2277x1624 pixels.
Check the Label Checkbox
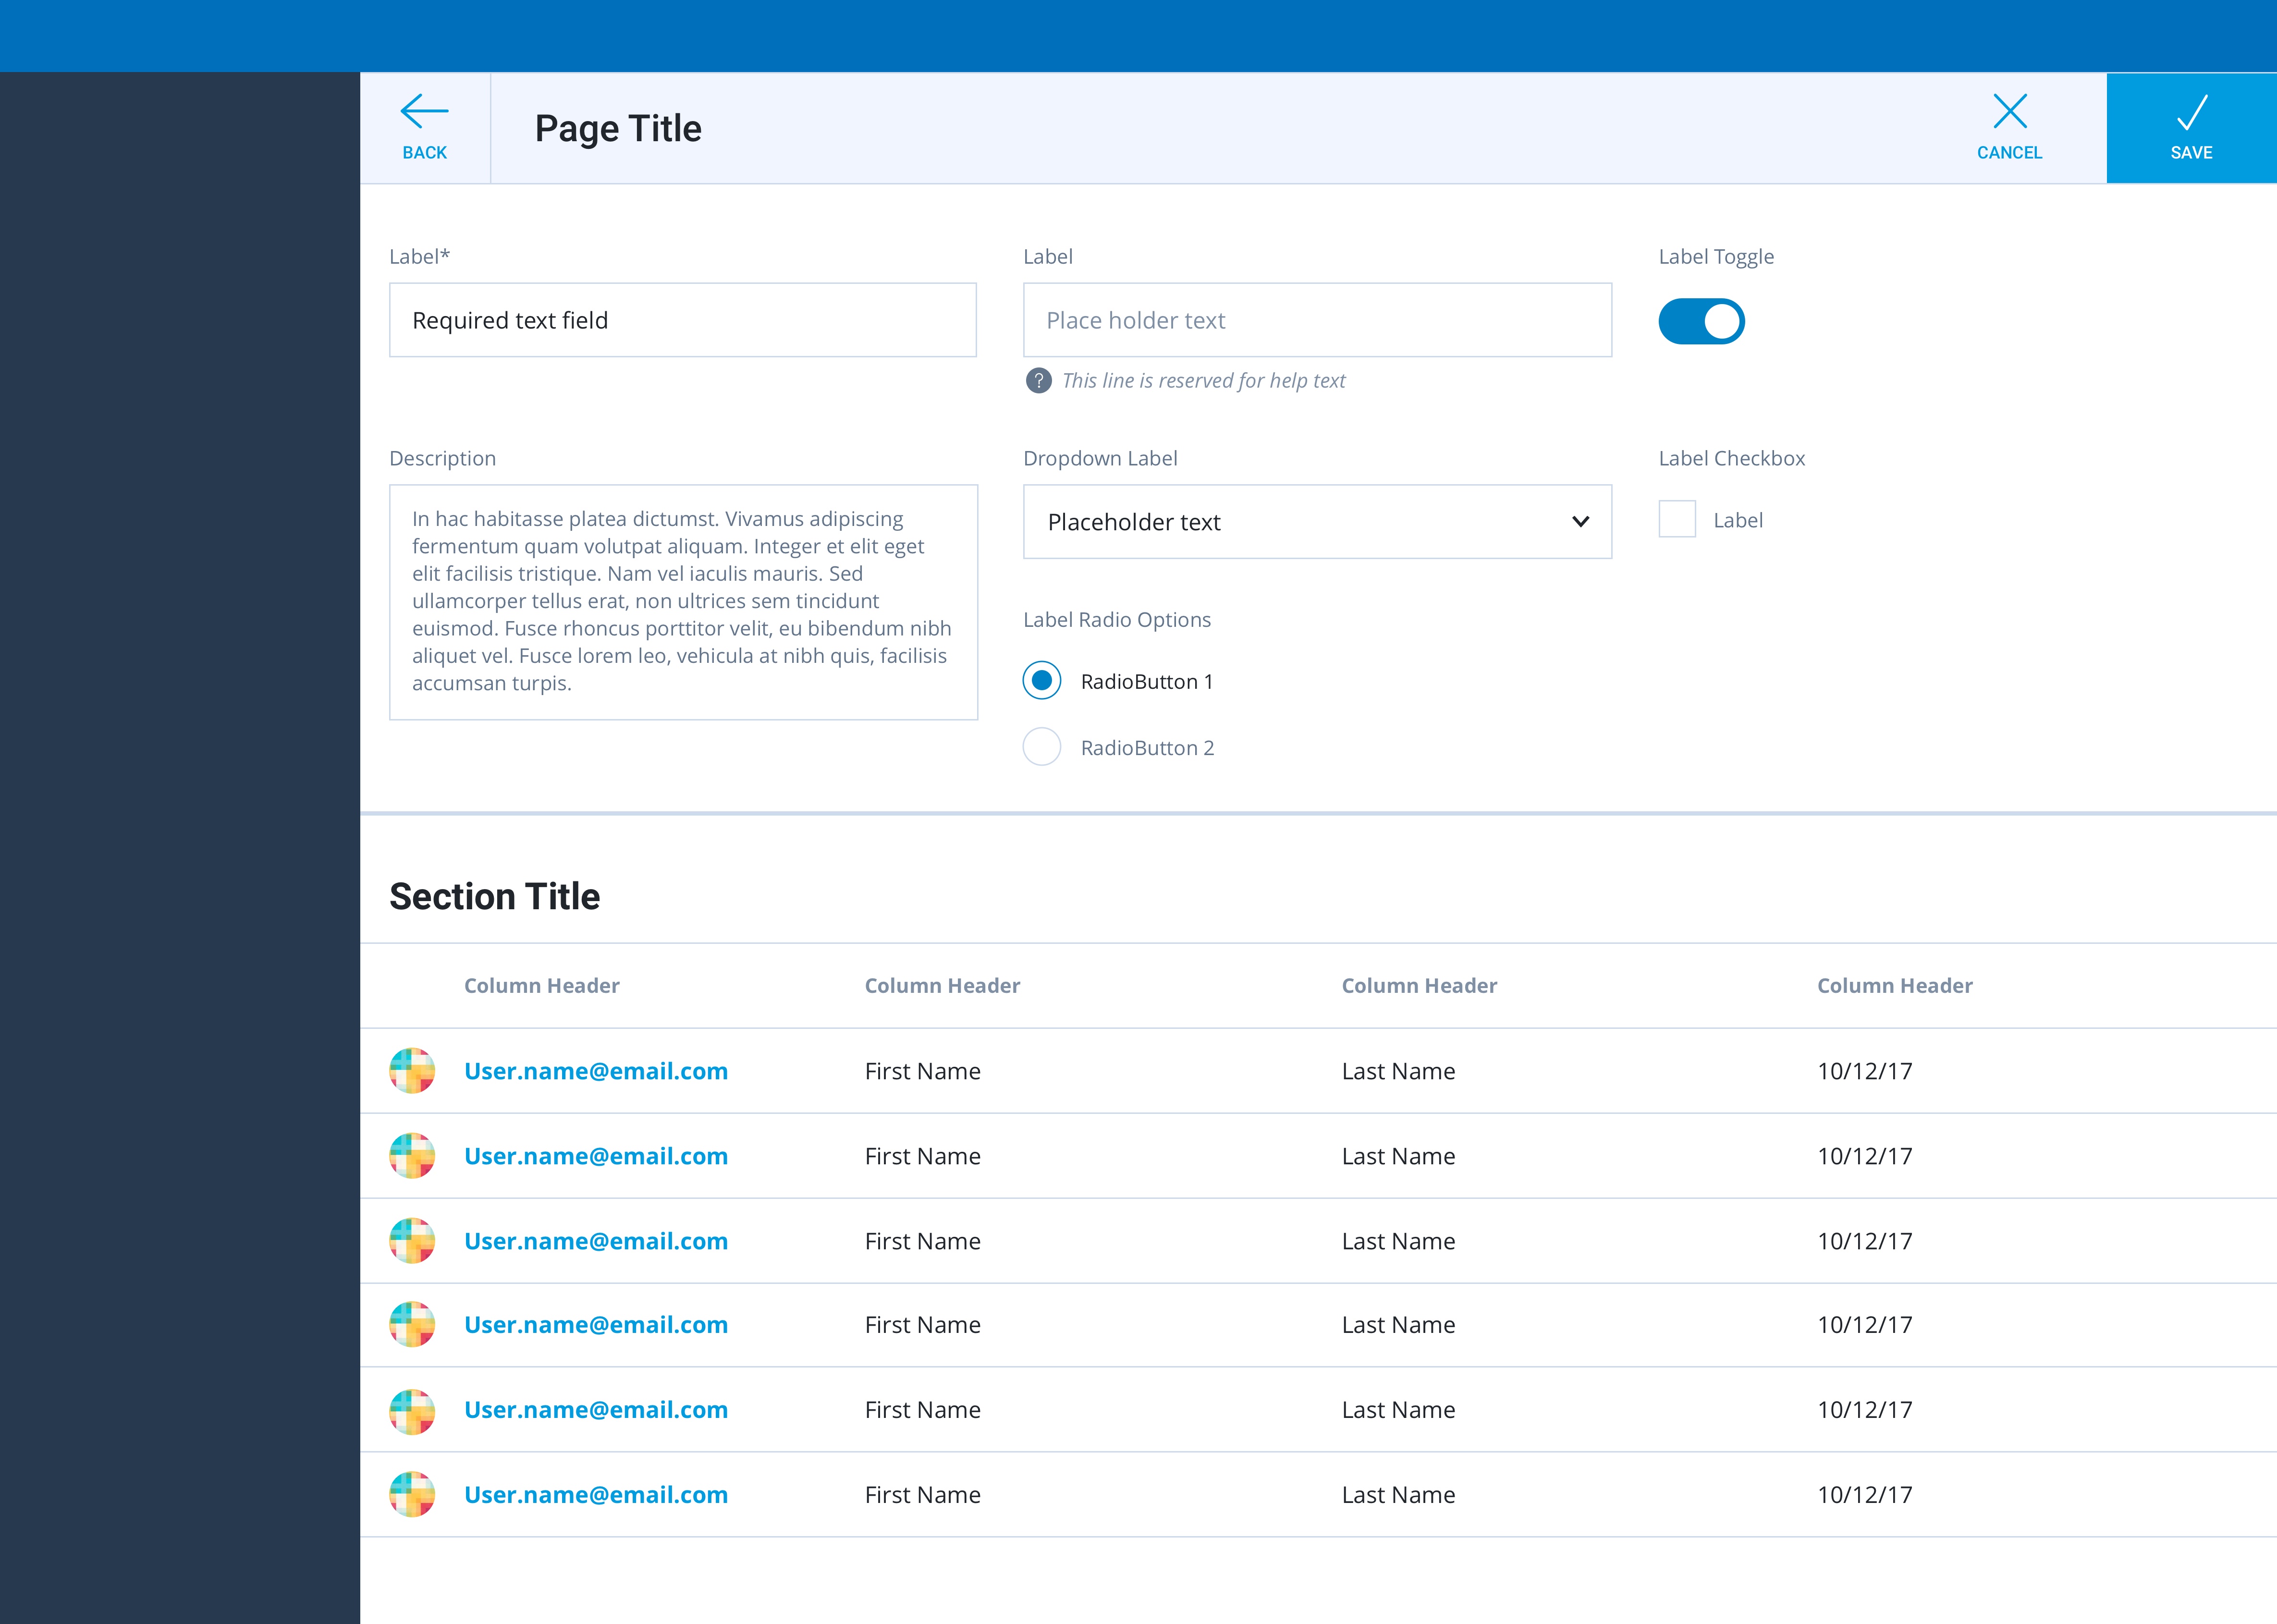[1676, 519]
